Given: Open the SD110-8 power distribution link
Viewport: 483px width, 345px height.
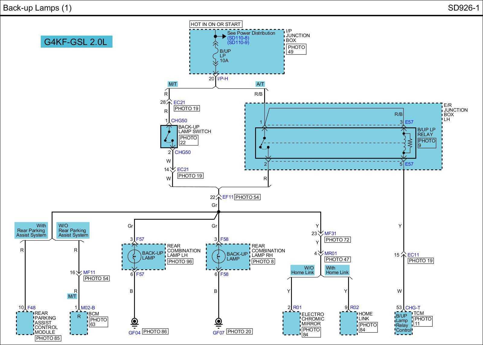Looking at the screenshot, I should [238, 38].
